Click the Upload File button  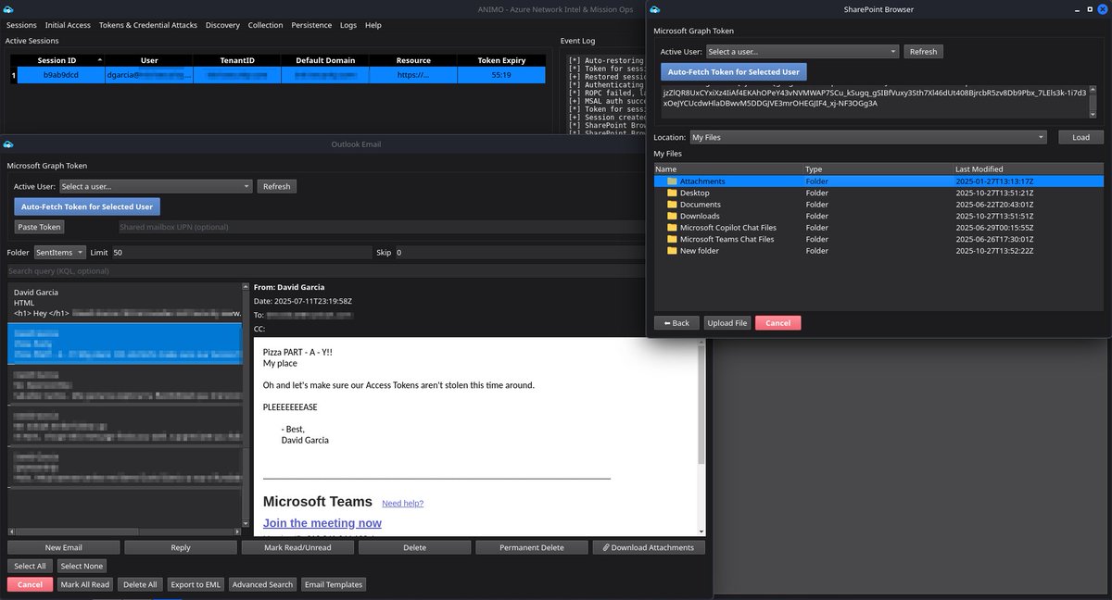pos(727,323)
